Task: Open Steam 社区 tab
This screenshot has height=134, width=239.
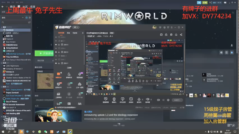Action: 25,7
